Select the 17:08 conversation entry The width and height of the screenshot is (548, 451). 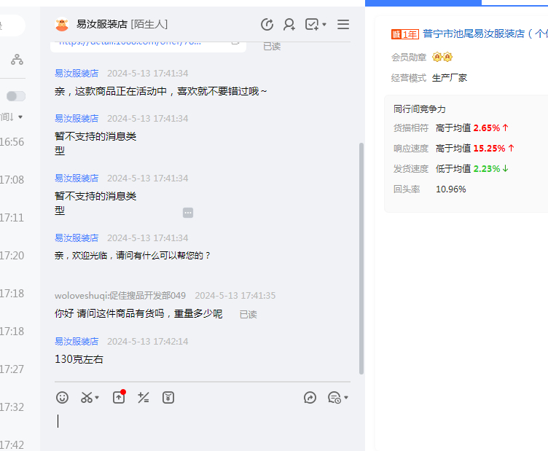coord(12,179)
